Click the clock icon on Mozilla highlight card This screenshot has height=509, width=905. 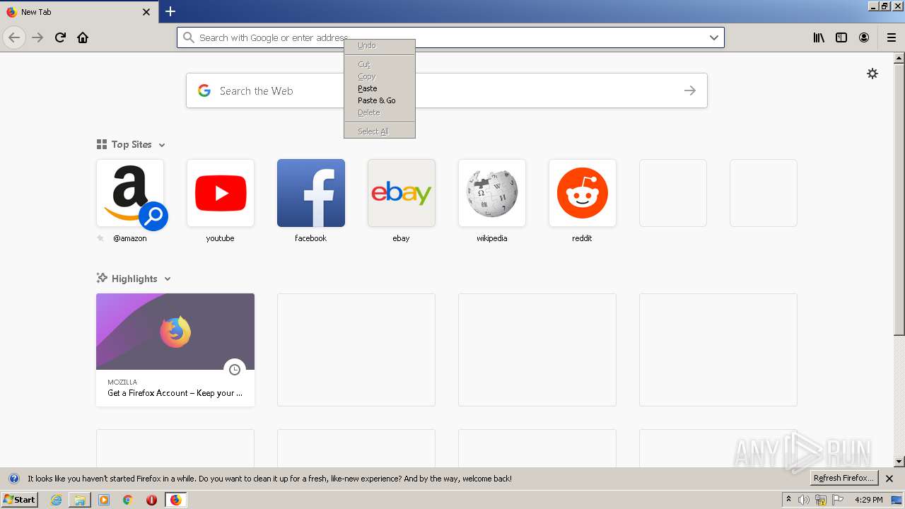click(235, 369)
